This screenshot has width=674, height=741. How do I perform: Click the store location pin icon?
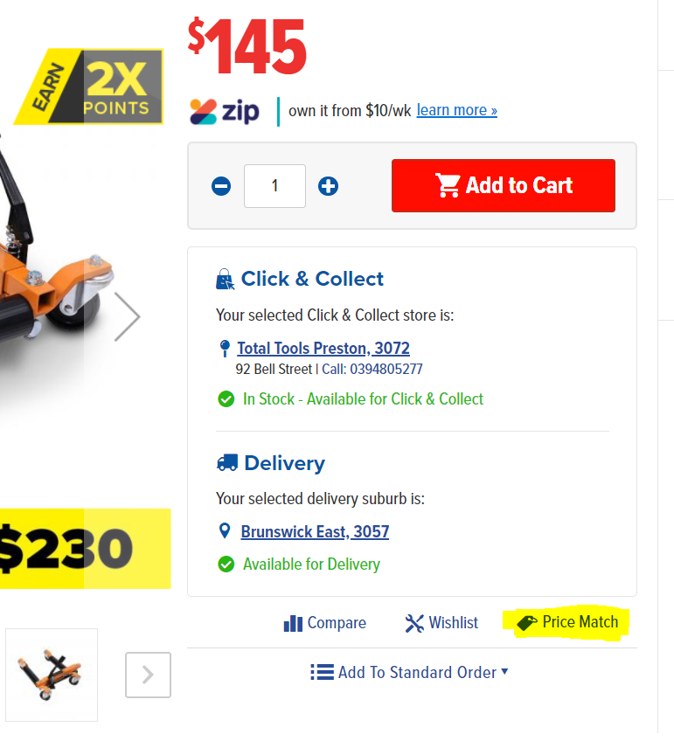tap(225, 349)
